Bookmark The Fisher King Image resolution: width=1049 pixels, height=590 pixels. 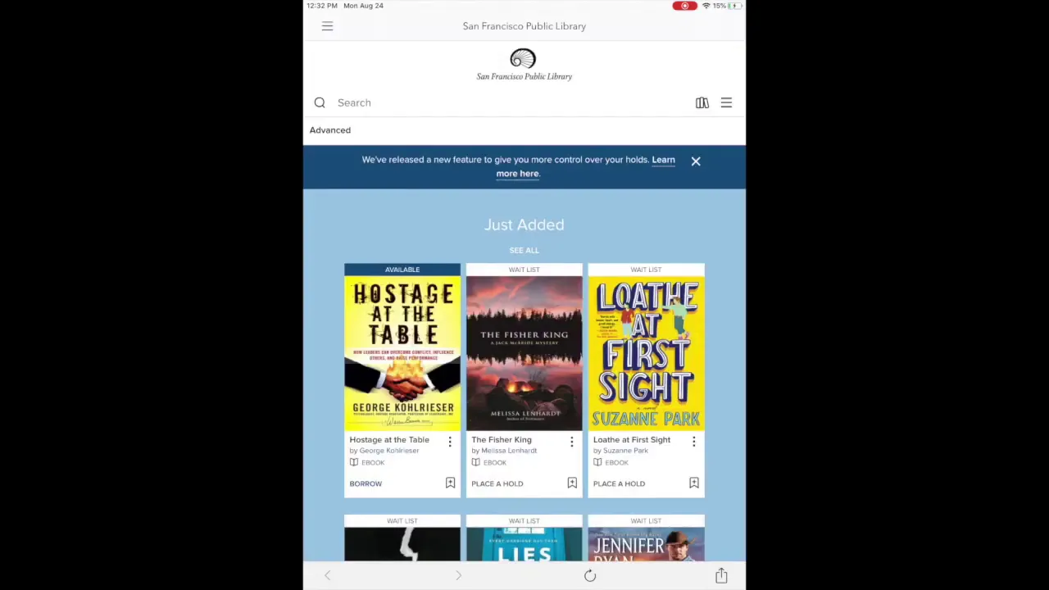point(572,483)
